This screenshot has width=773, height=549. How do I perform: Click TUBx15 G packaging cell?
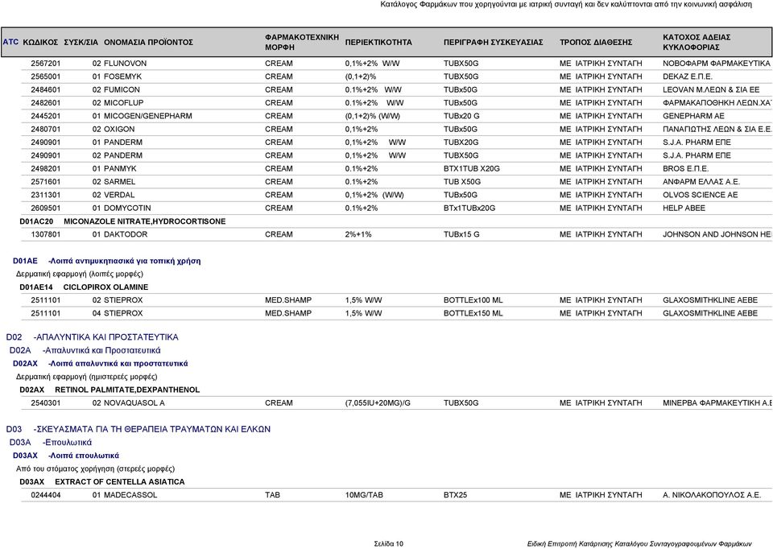[461, 234]
